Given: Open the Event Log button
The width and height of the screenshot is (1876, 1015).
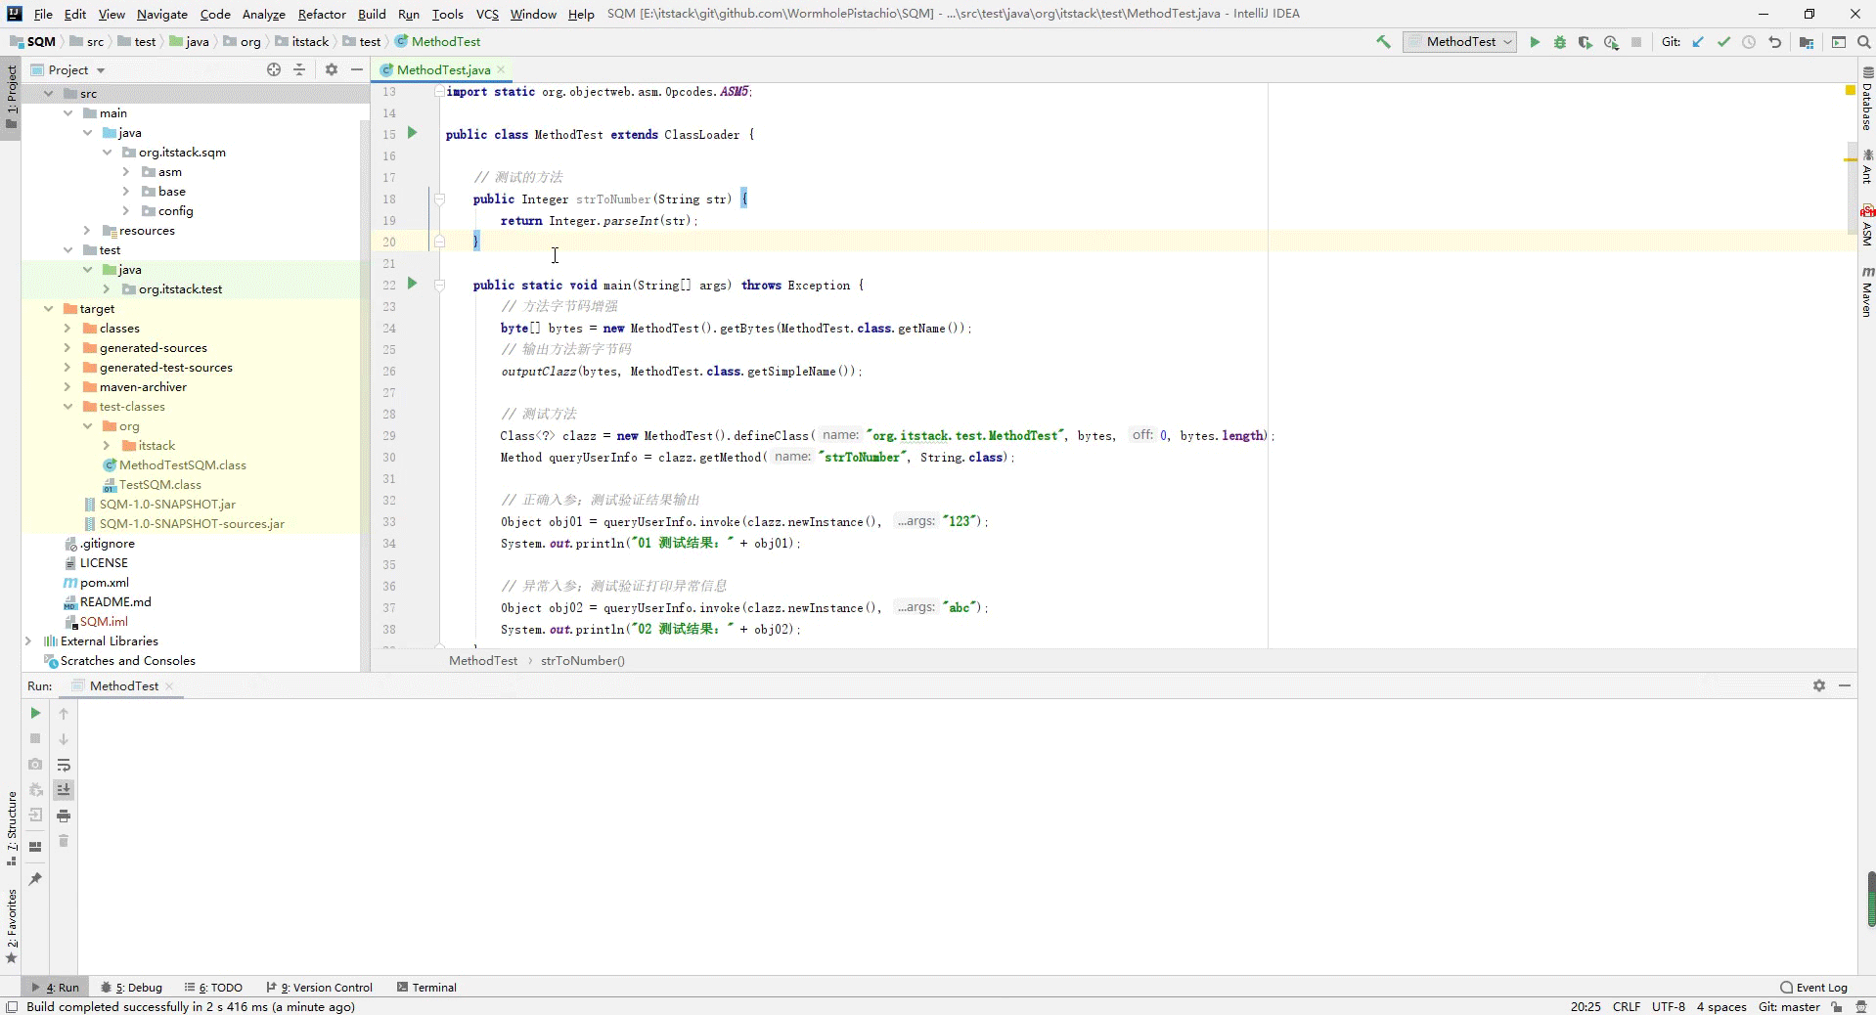Looking at the screenshot, I should pyautogui.click(x=1814, y=988).
